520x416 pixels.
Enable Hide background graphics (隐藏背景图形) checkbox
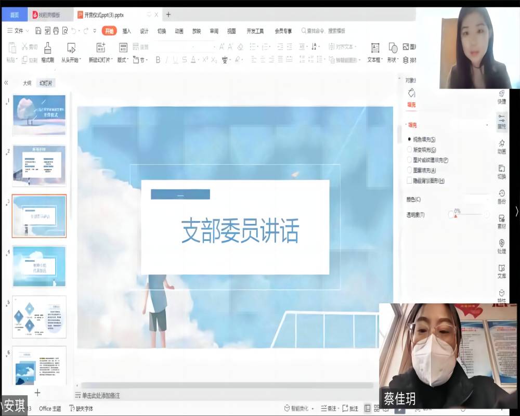(x=410, y=181)
